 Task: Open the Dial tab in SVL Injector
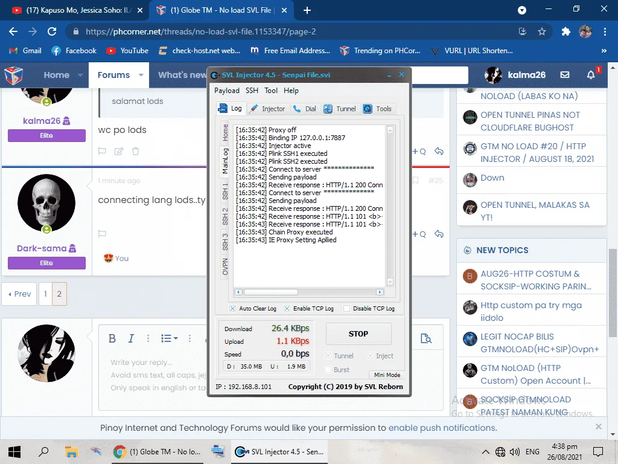[x=305, y=109]
